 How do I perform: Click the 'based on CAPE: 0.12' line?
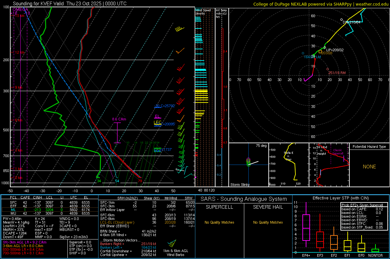click(x=362, y=209)
